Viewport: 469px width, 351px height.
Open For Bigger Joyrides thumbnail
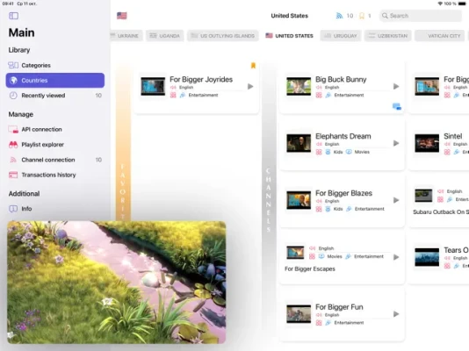pyautogui.click(x=153, y=86)
